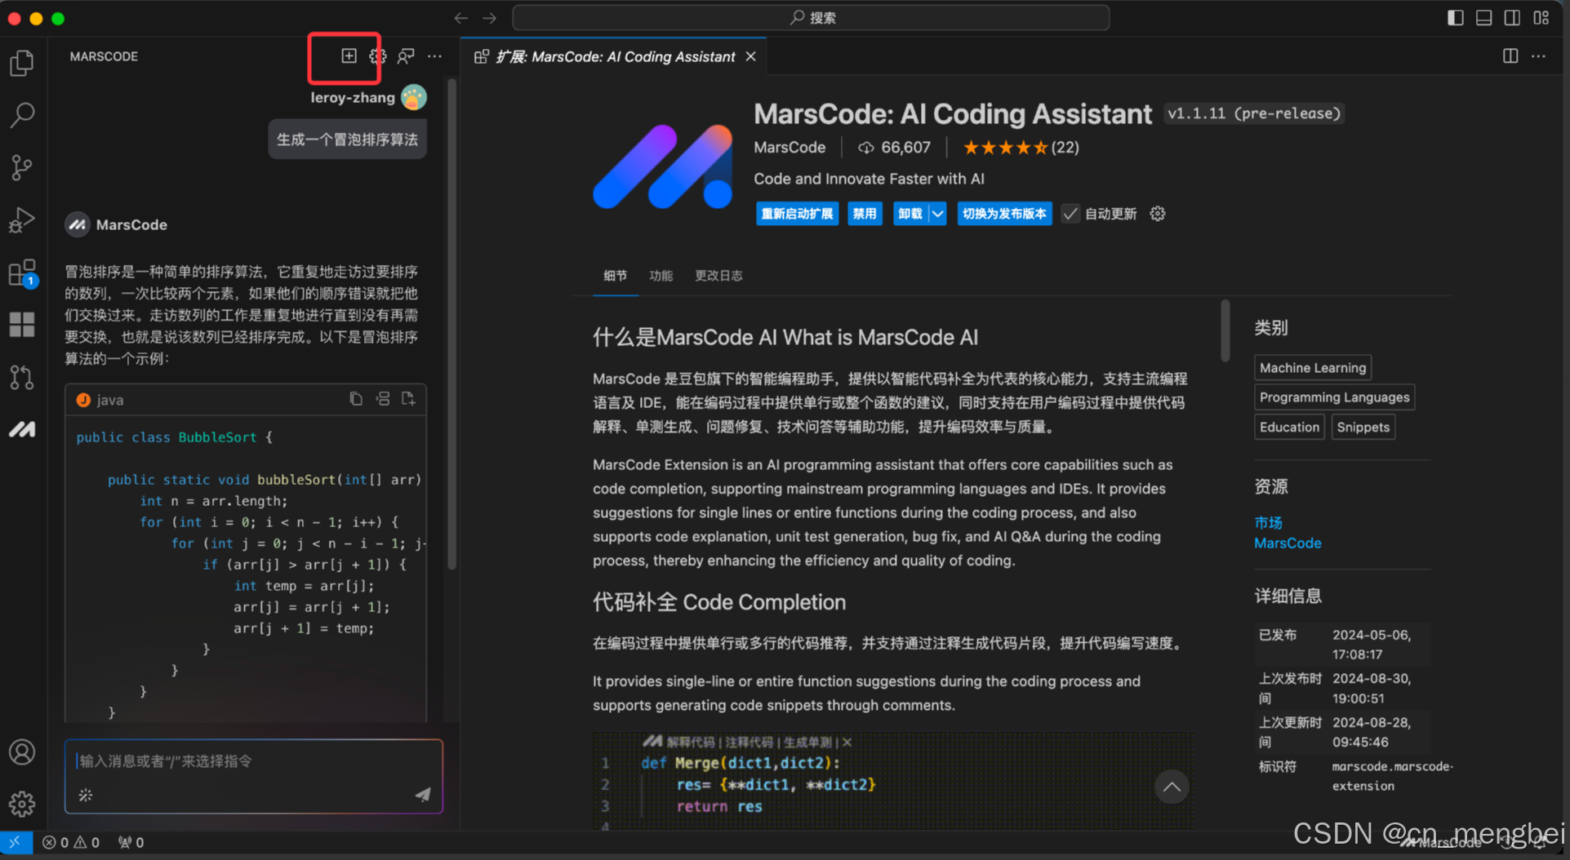Image resolution: width=1570 pixels, height=860 pixels.
Task: Start a new chat in MarsCode panel
Action: [x=349, y=55]
